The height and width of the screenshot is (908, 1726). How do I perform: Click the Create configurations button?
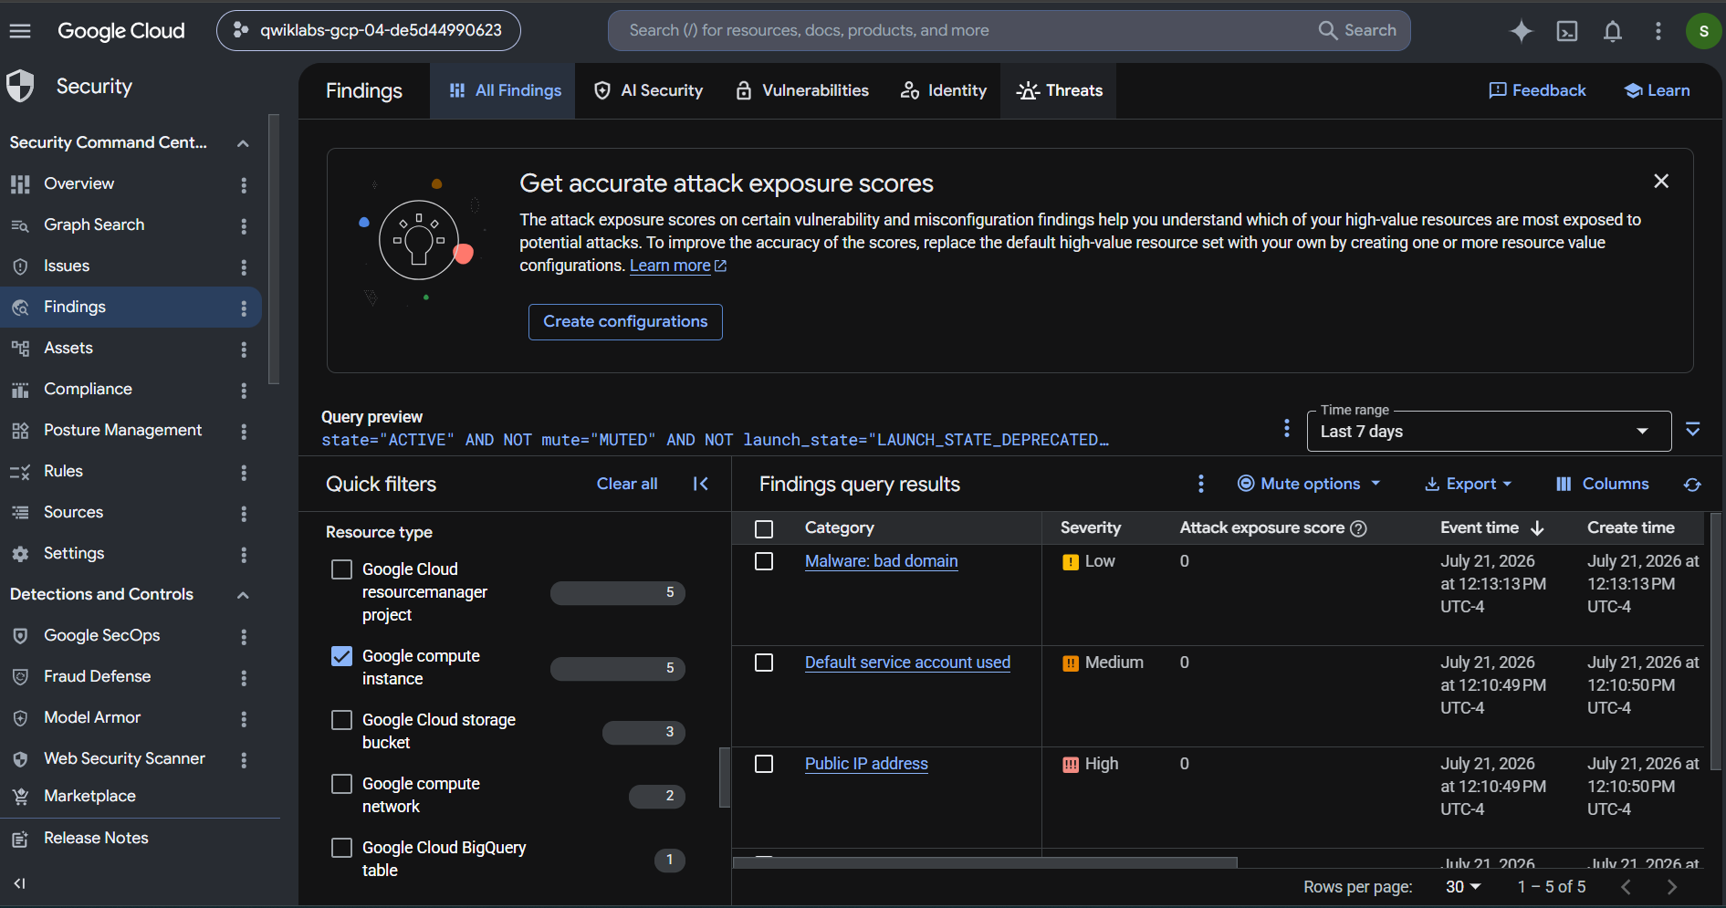(x=625, y=321)
